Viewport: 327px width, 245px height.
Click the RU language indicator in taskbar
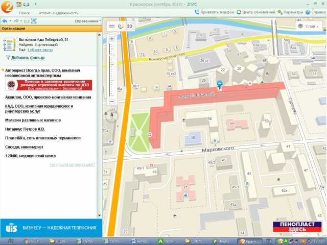coord(268,241)
